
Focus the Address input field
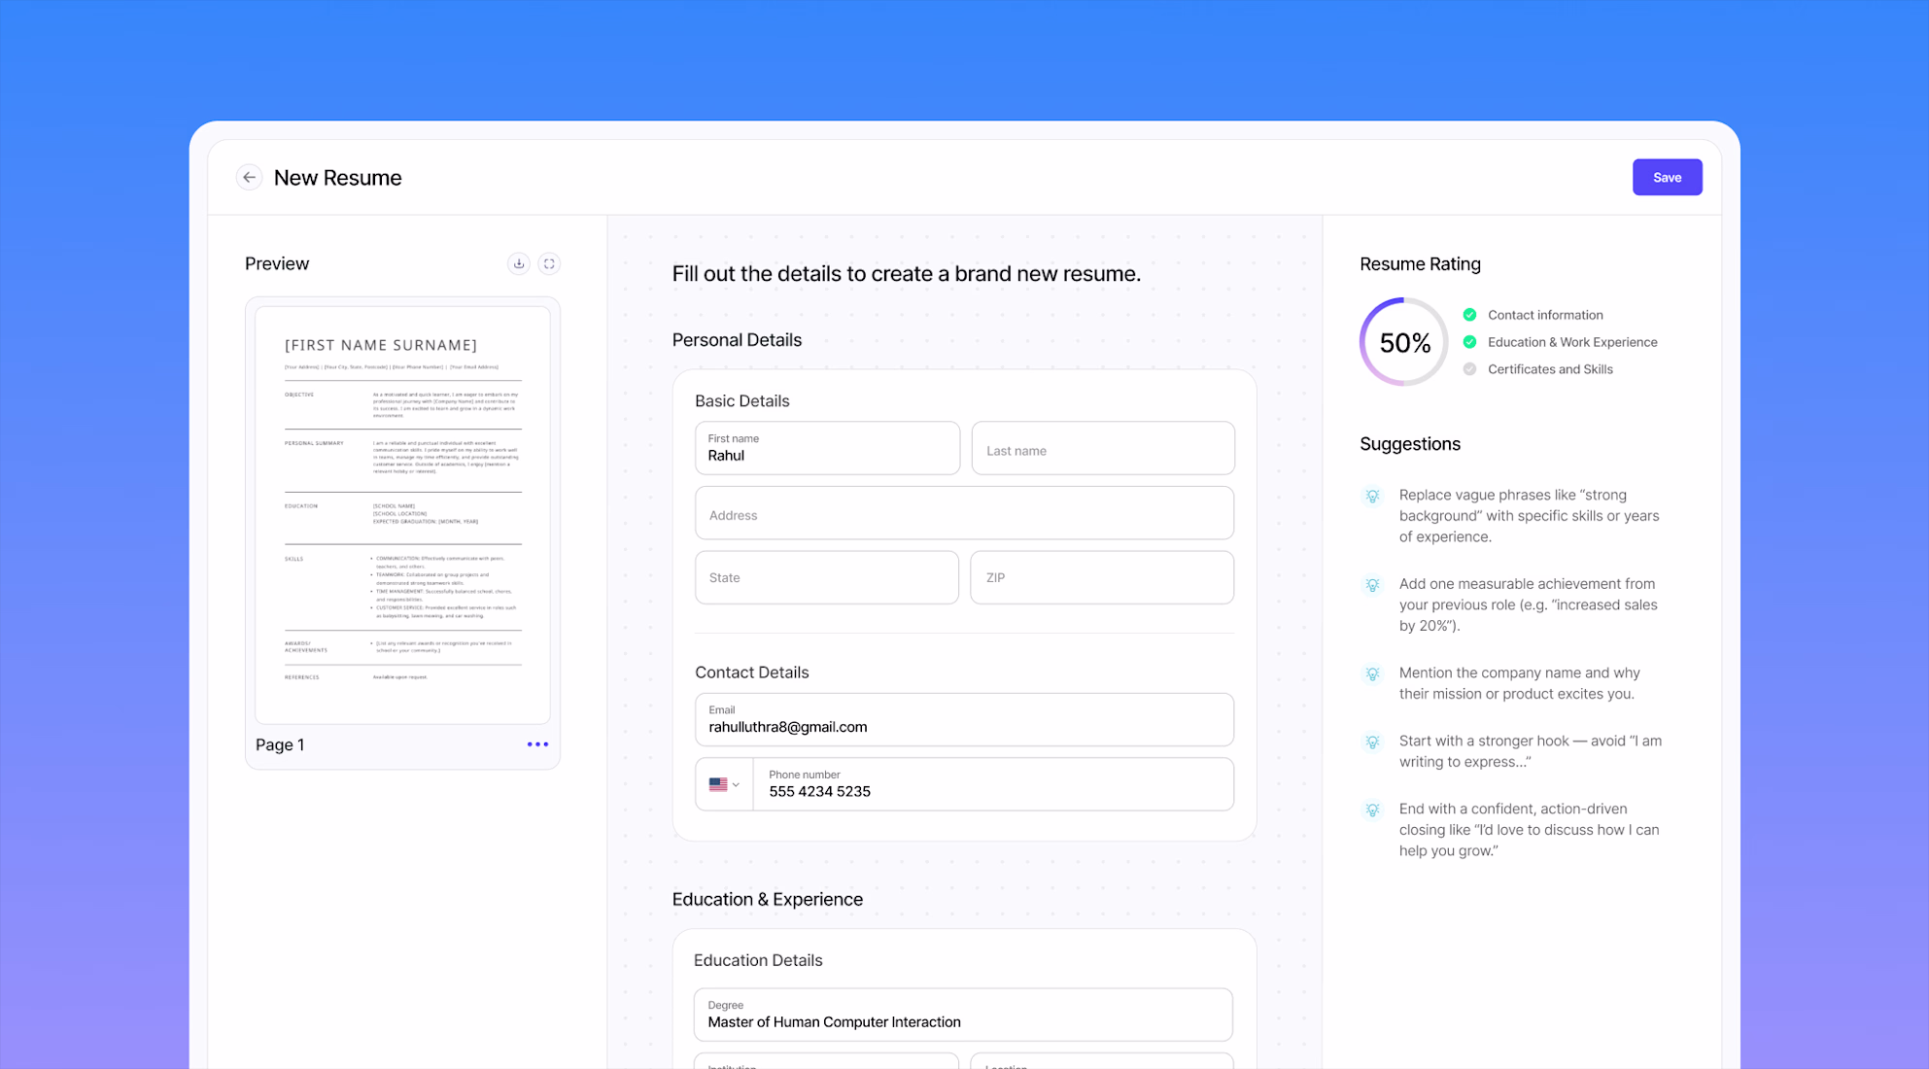click(964, 514)
